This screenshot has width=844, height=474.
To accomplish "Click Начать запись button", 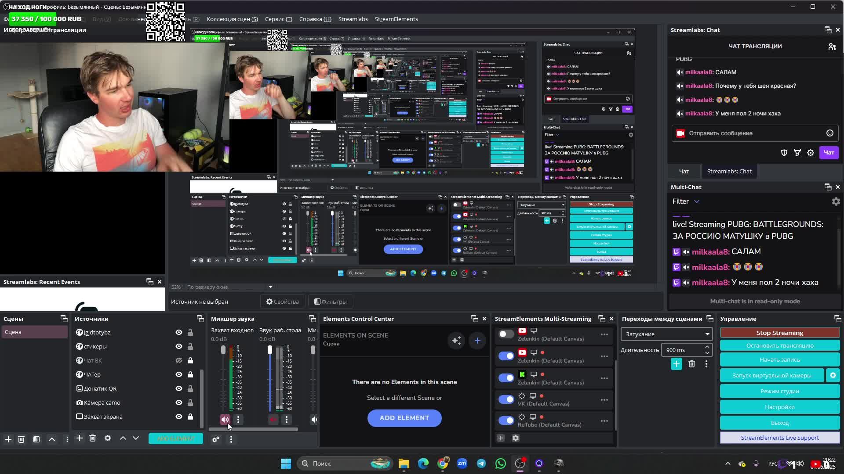I will [780, 359].
